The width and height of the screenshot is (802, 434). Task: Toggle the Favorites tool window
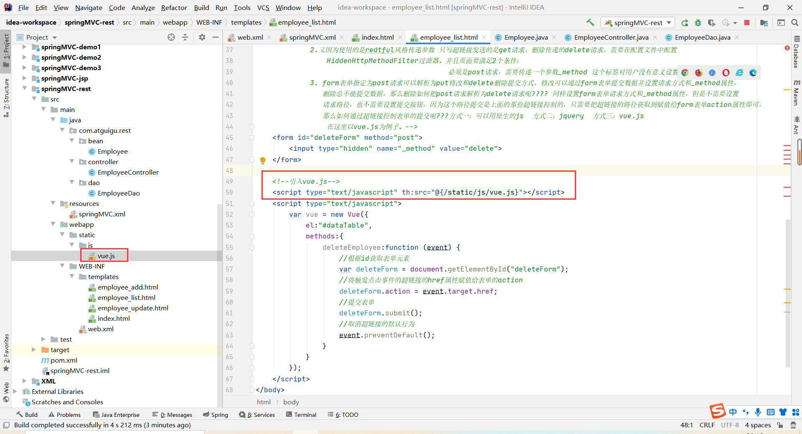[x=6, y=353]
